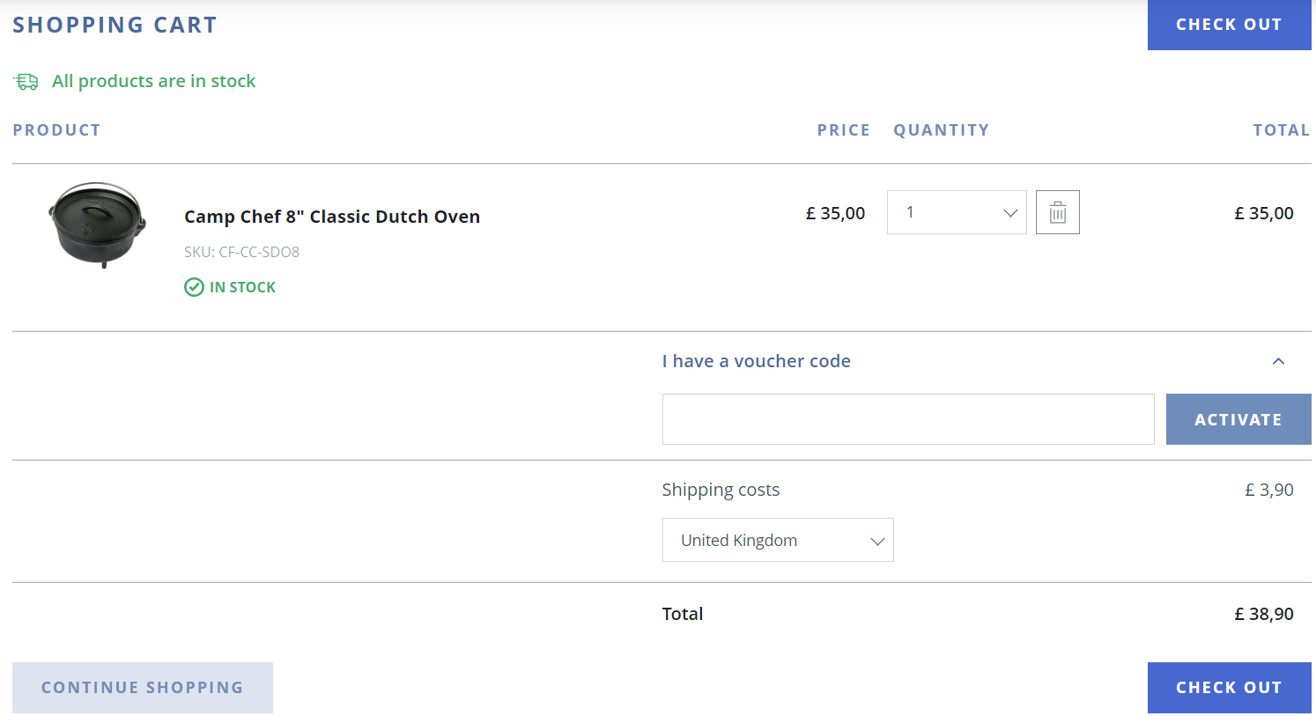Screen dimensions: 1316x716
Task: Click the delivery truck stock status icon
Action: [26, 82]
